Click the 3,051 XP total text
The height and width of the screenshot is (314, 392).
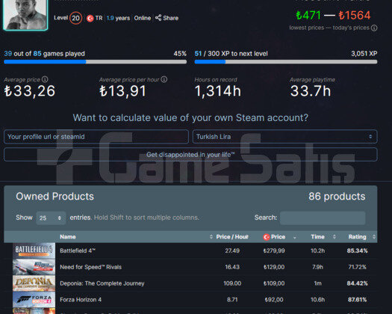pyautogui.click(x=364, y=54)
